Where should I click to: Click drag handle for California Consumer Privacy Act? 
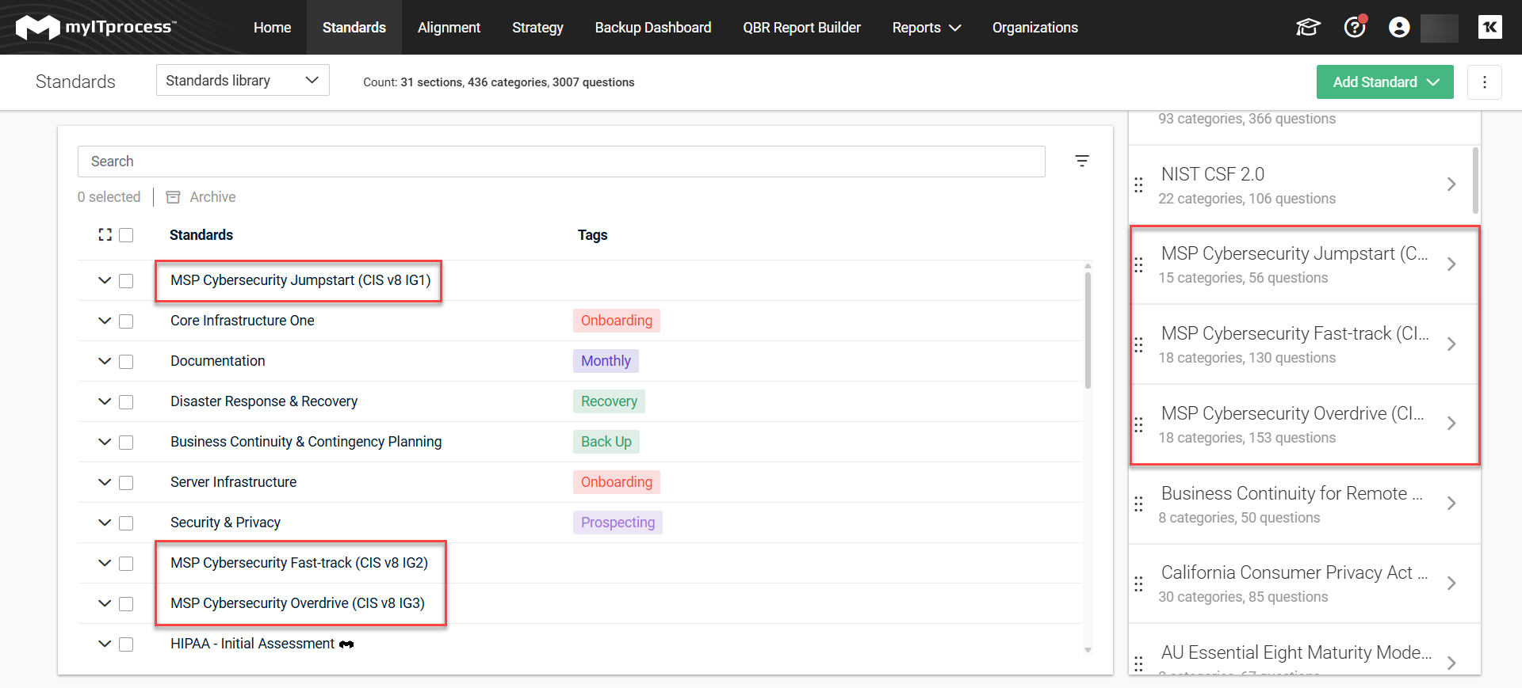(x=1138, y=583)
